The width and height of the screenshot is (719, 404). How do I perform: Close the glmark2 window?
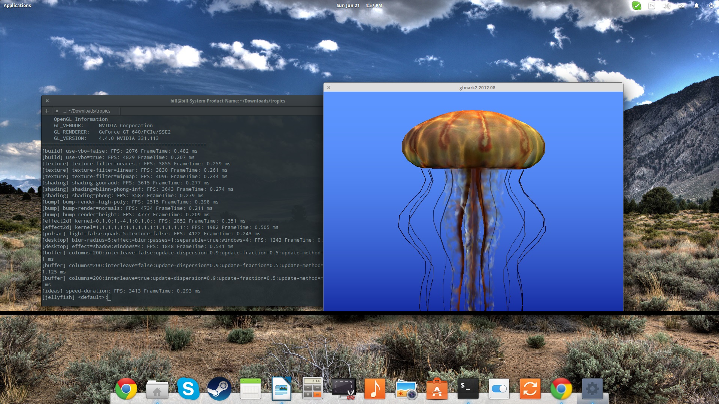[329, 88]
